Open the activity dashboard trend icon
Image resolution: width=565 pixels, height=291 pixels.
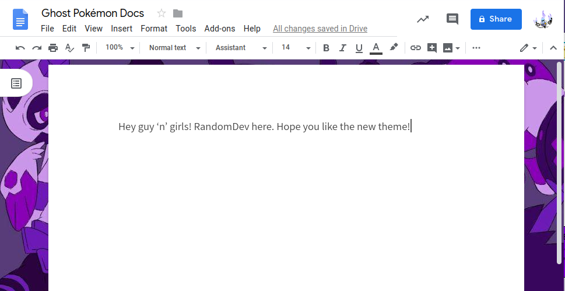point(423,19)
